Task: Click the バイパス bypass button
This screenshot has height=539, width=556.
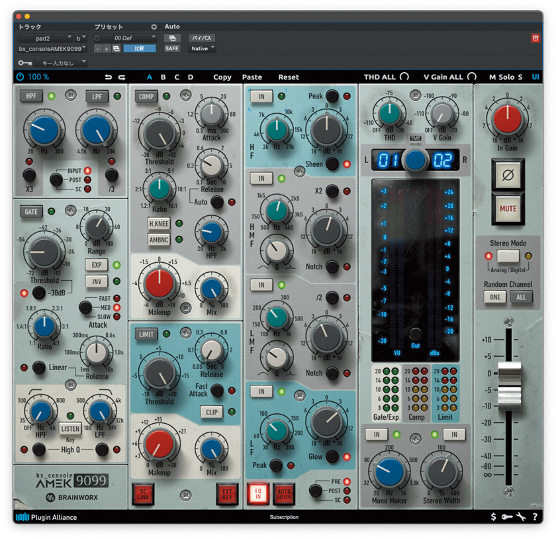Action: 202,38
